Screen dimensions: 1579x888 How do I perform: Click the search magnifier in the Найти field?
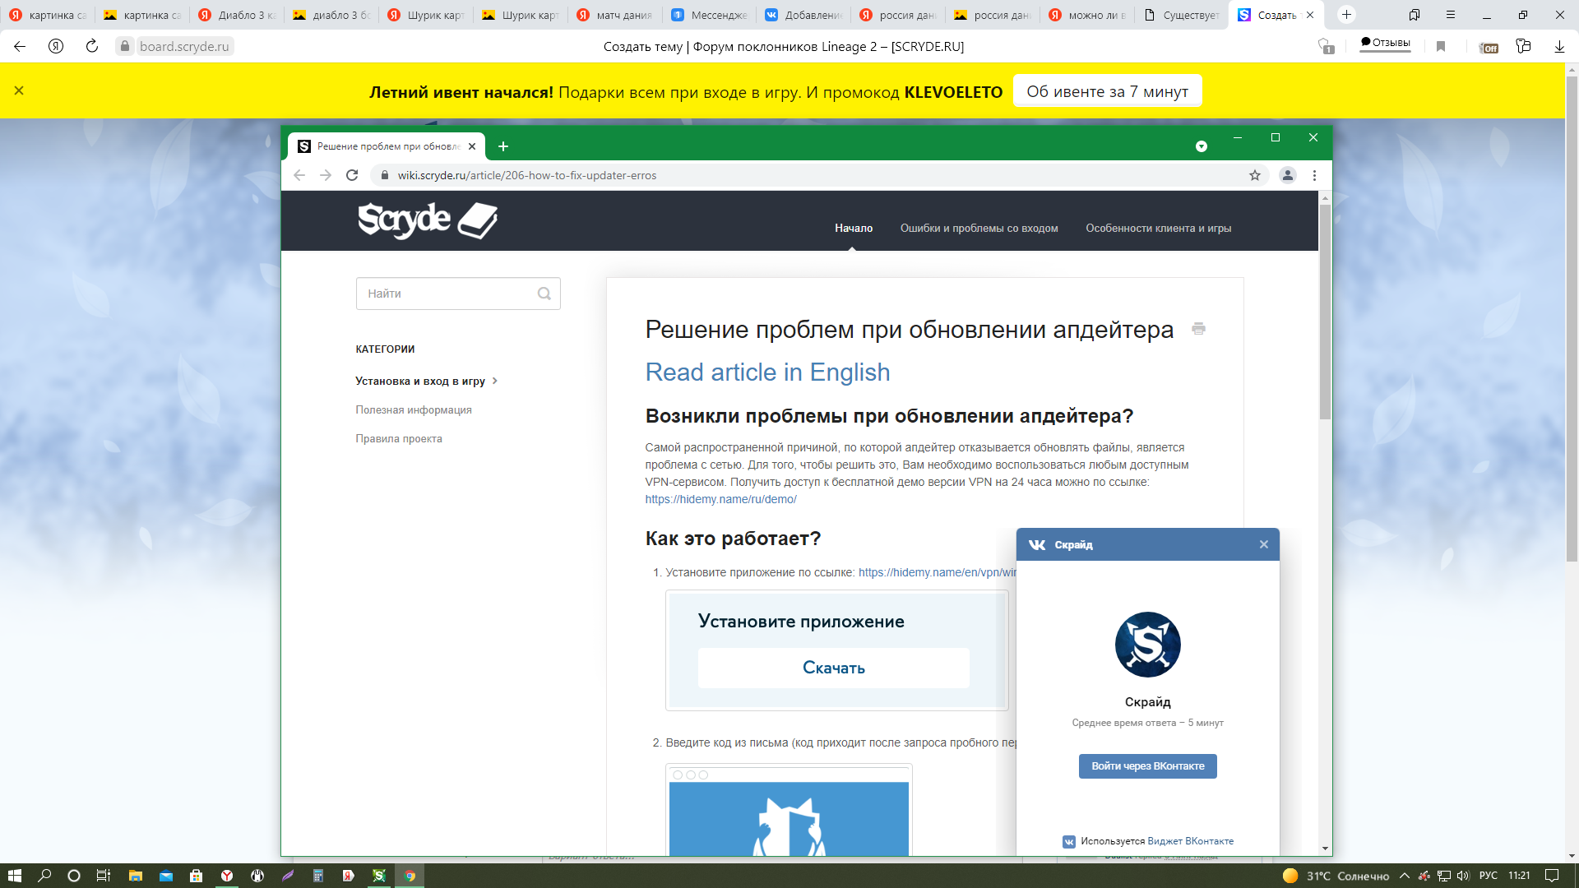(x=544, y=294)
